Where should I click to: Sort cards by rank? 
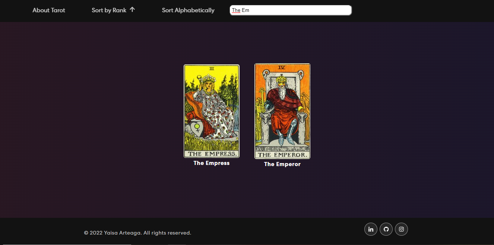coord(109,10)
